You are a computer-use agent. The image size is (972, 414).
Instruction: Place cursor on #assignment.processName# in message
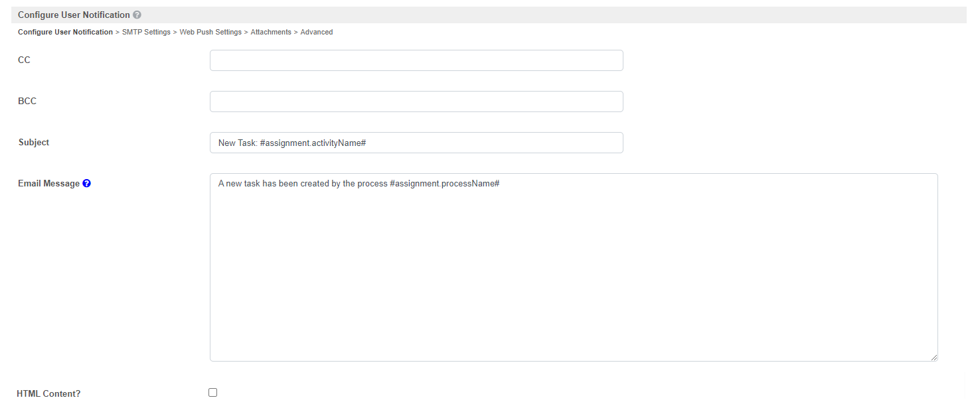[x=445, y=184]
